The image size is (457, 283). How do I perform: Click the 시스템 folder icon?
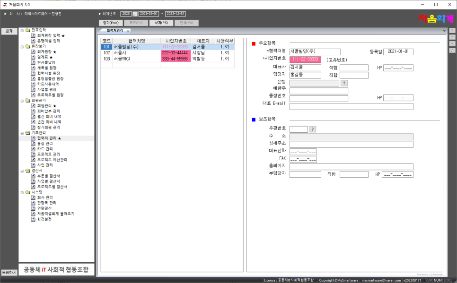click(x=27, y=192)
